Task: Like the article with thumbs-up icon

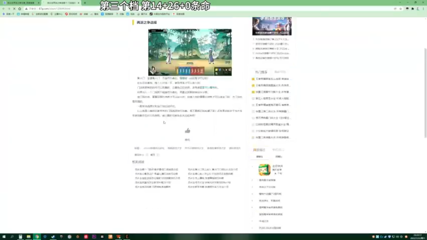Action: coord(187,131)
